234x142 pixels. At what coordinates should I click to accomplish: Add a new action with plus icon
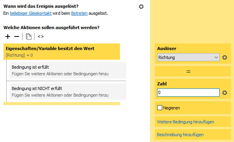(x=8, y=36)
